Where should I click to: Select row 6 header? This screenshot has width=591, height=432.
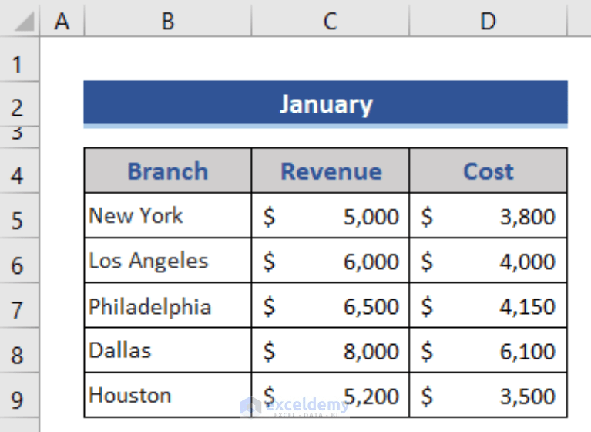[x=19, y=260]
